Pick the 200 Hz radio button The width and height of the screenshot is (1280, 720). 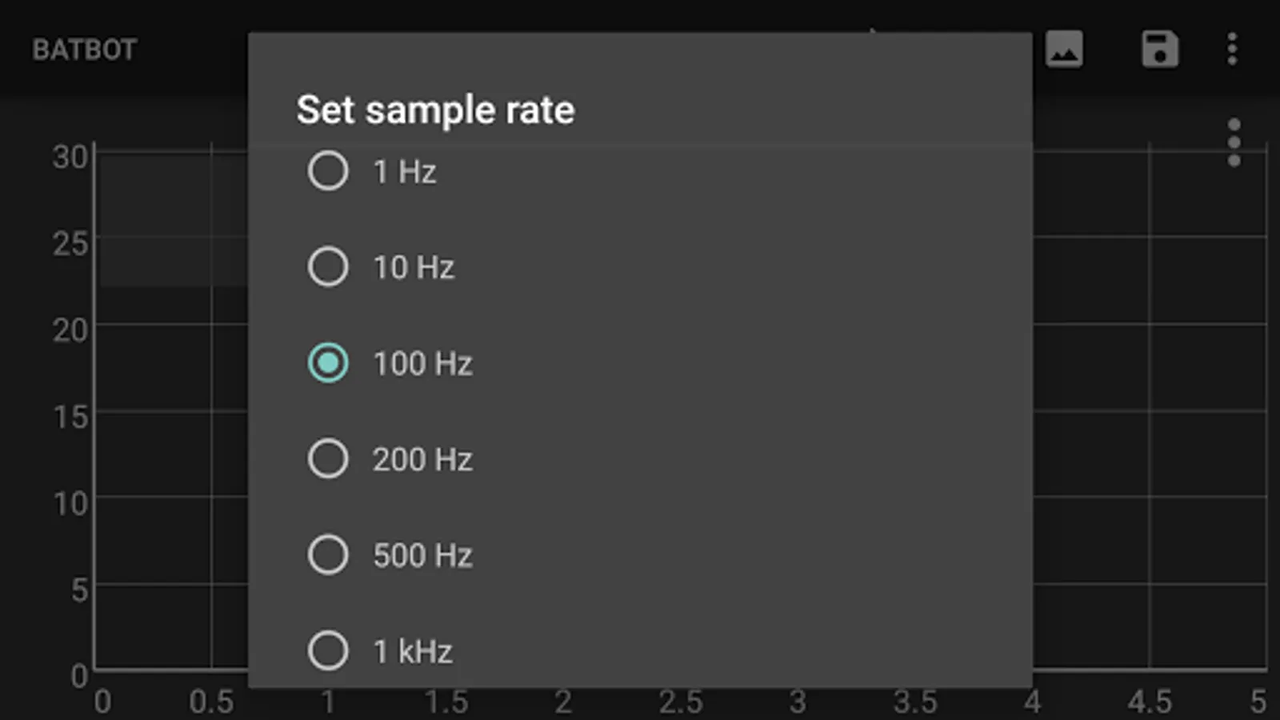coord(328,458)
